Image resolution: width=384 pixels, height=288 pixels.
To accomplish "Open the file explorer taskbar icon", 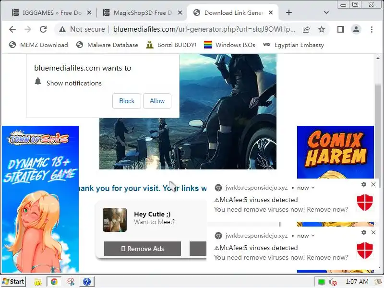I will 38,282.
